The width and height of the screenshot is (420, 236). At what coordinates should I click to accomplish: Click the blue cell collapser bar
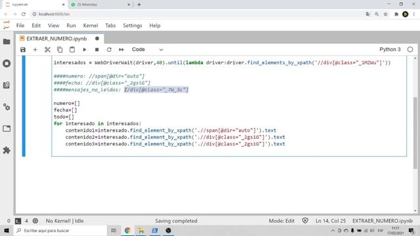click(x=24, y=106)
